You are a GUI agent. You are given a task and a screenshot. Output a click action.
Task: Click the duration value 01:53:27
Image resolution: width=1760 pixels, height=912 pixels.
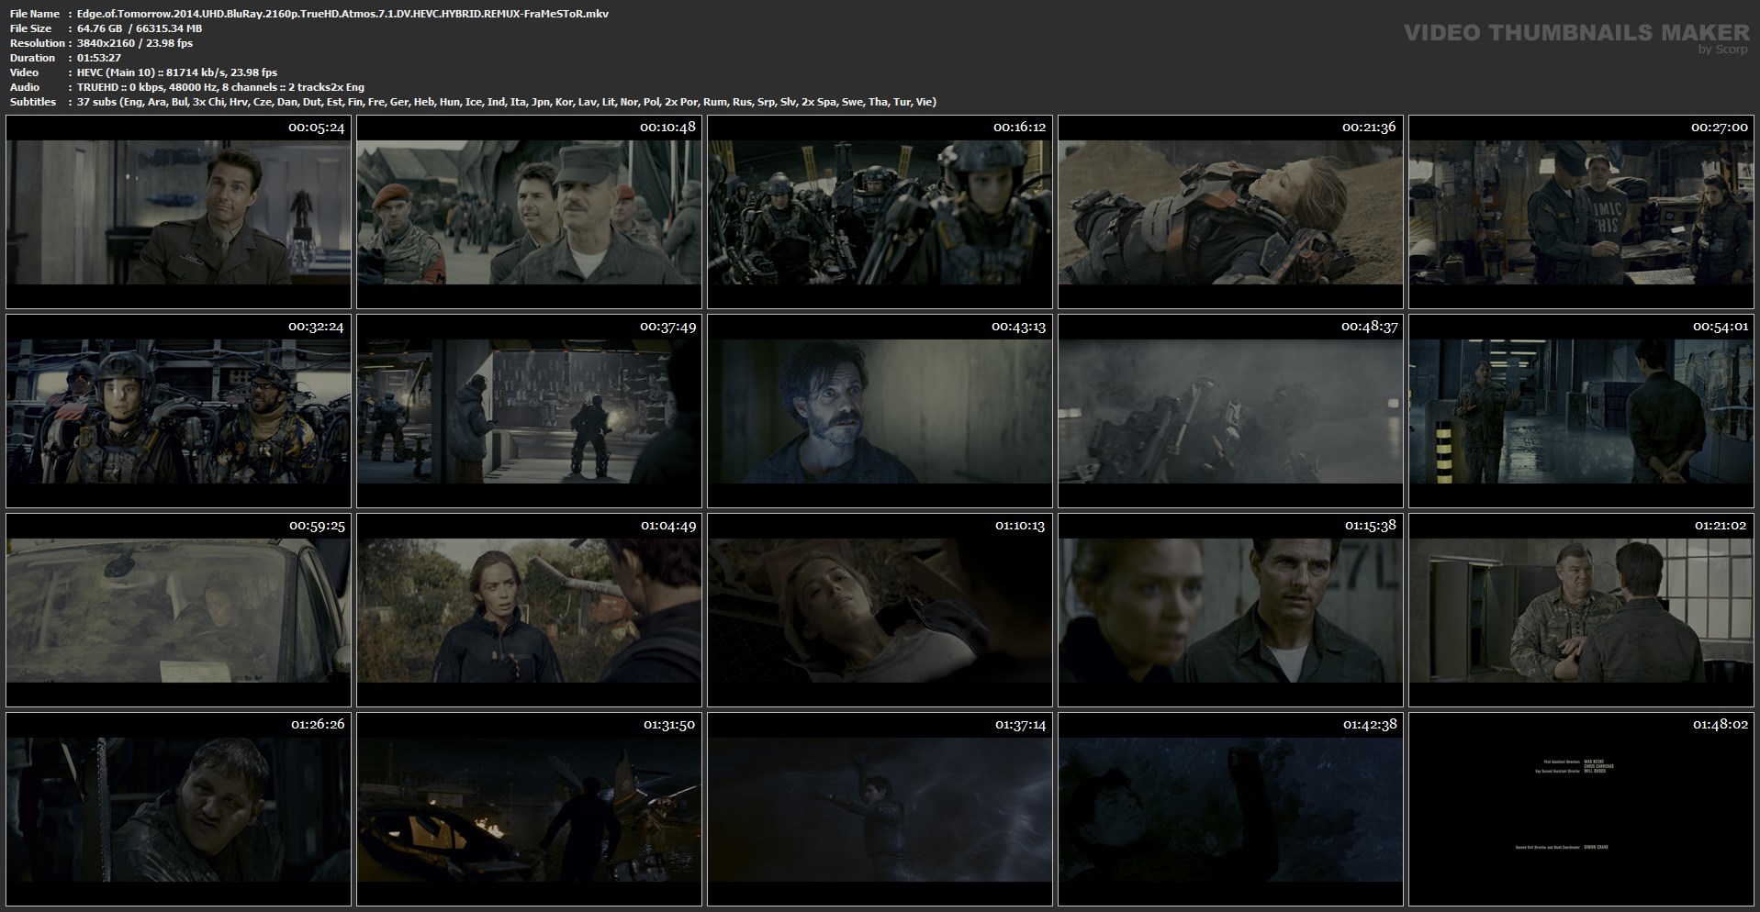point(99,58)
